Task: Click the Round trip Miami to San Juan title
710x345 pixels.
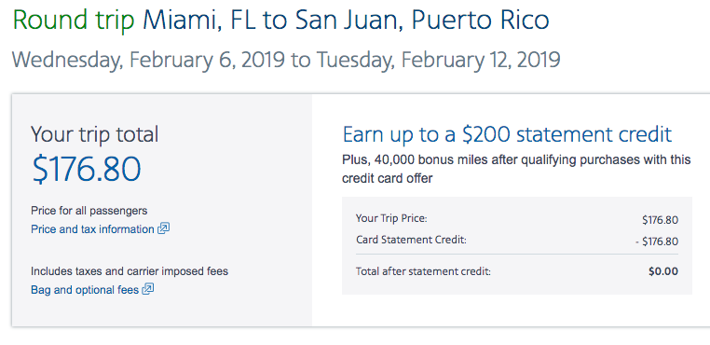Action: pyautogui.click(x=280, y=20)
